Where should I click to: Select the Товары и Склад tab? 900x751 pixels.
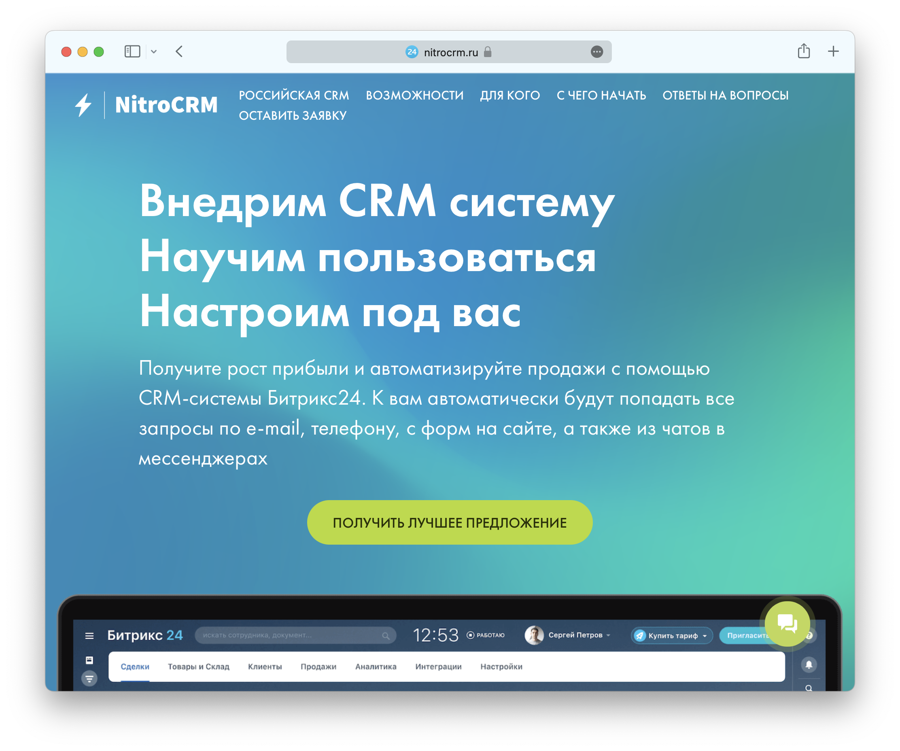[198, 667]
